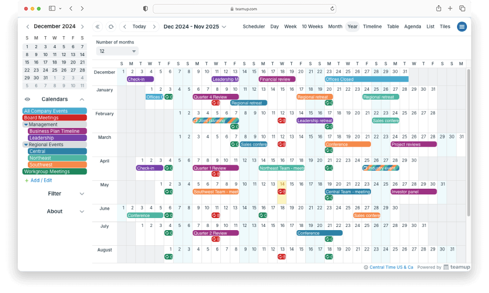Click the Today button
The height and width of the screenshot is (293, 489).
(x=139, y=27)
